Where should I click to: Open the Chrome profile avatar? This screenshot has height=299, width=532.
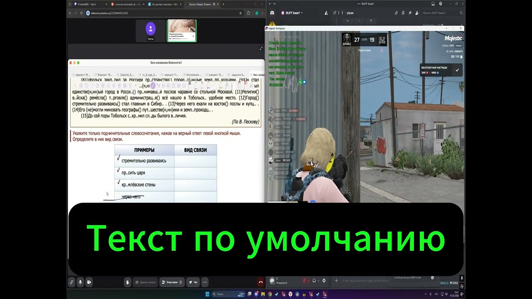[x=256, y=13]
